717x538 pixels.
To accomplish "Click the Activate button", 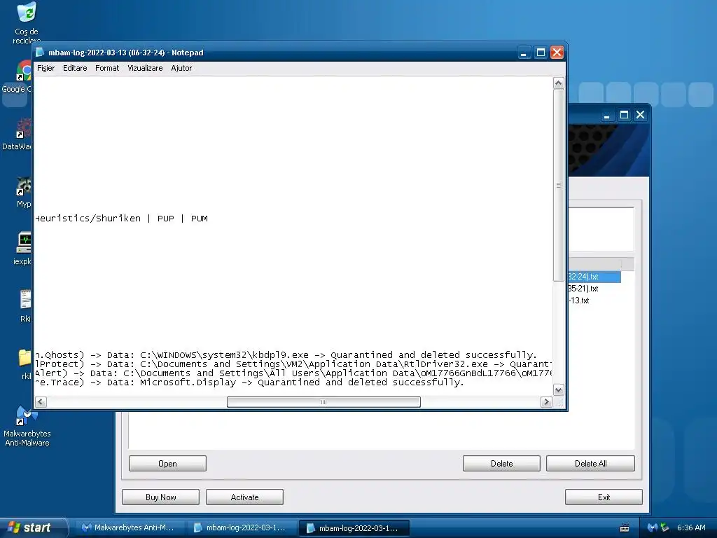I will tap(244, 497).
